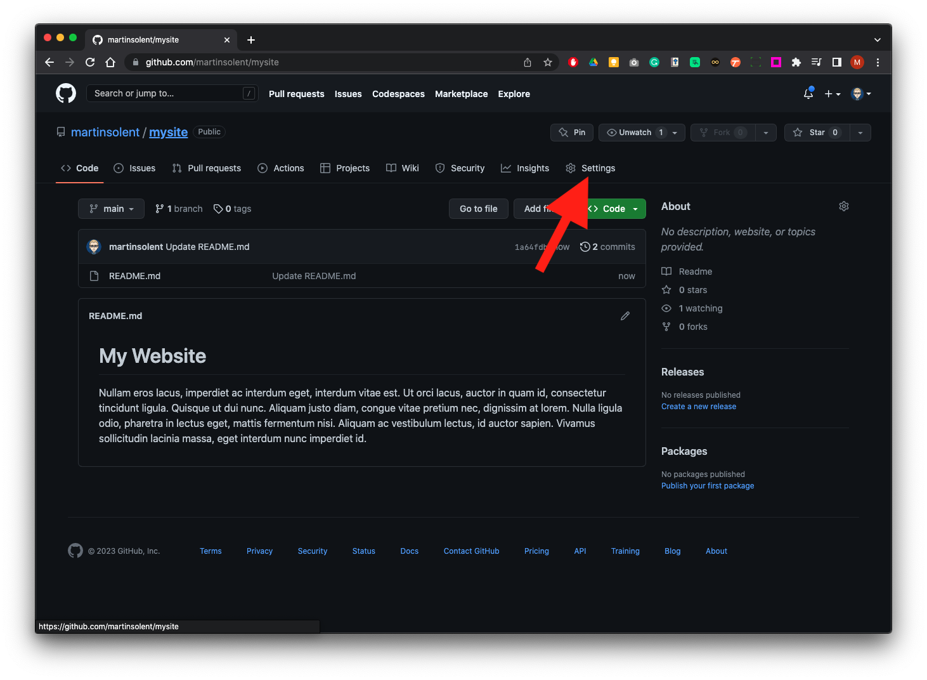
Task: Toggle Unwatch for this repository
Action: coord(633,133)
